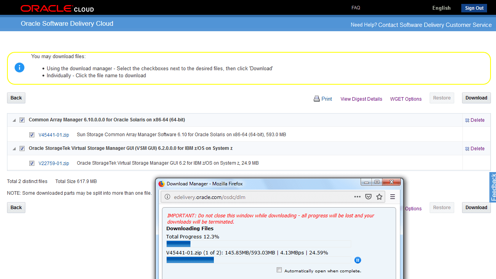
Task: Click the 'Total Size 617.9 MB' text
Action: point(76,181)
